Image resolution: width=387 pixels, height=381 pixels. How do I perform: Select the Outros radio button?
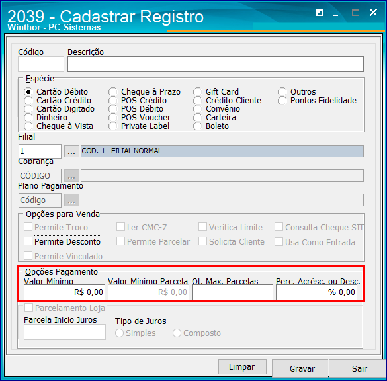click(x=282, y=92)
